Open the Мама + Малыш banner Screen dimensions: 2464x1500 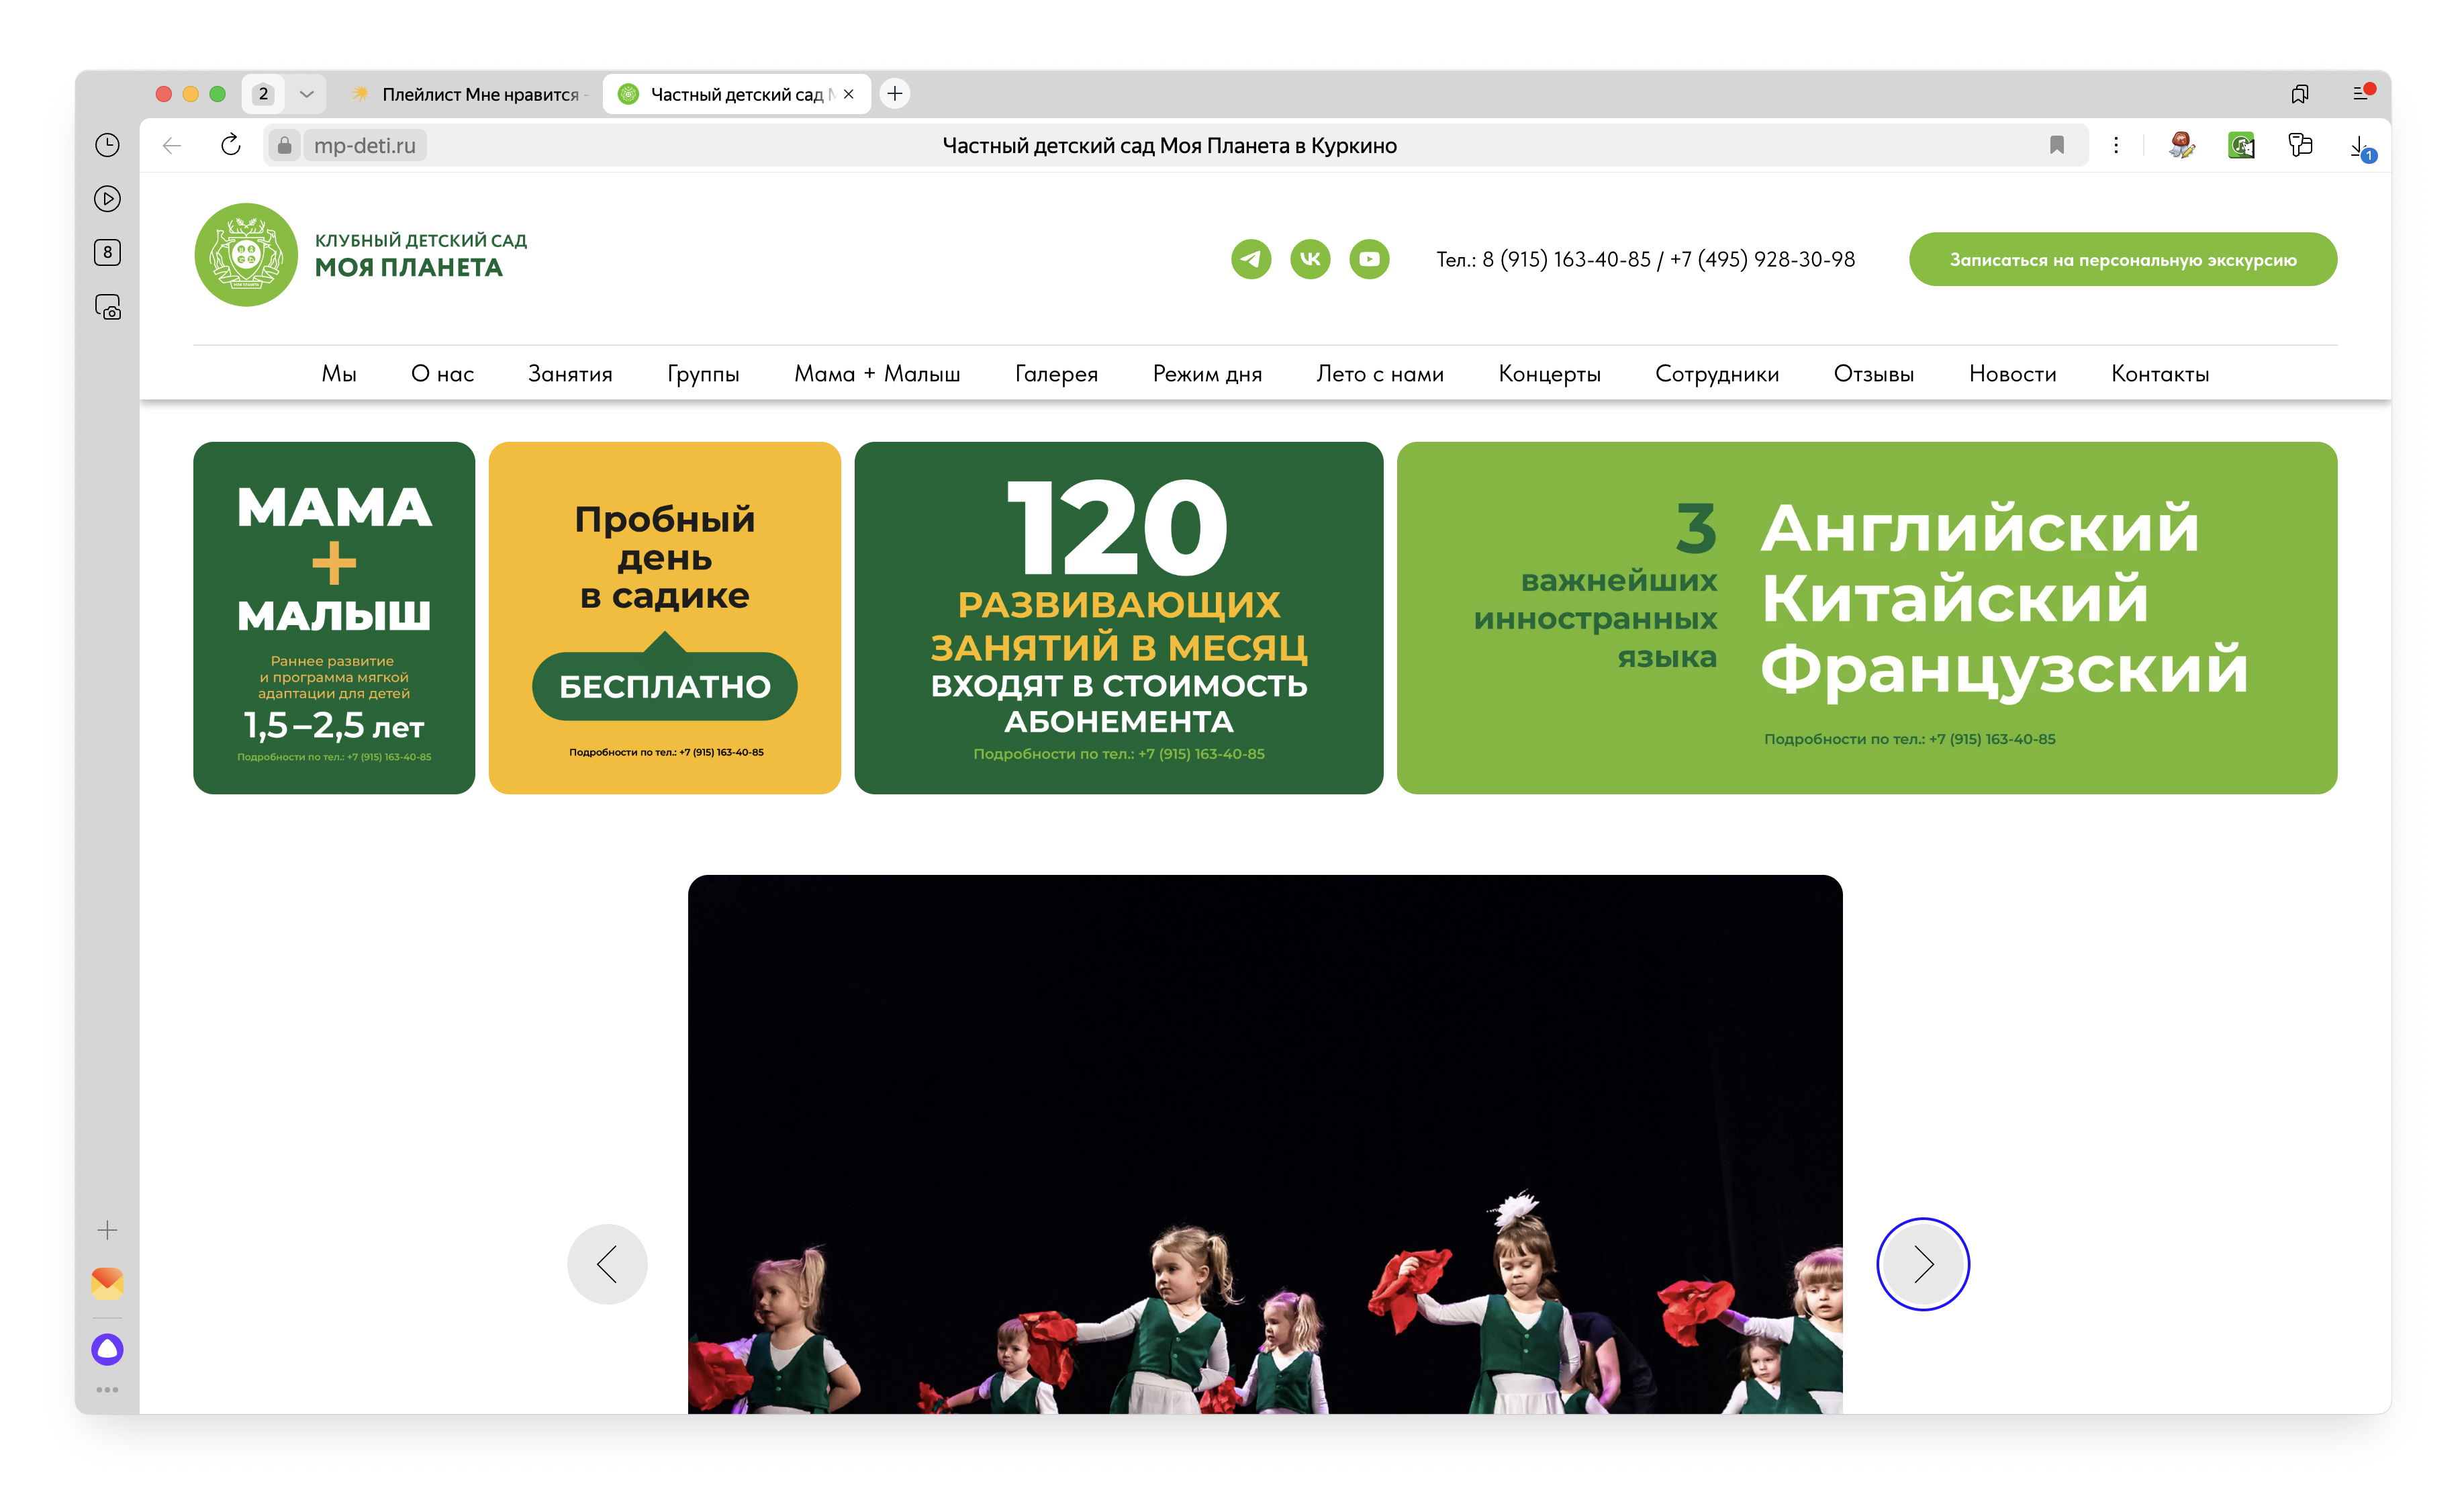(334, 618)
